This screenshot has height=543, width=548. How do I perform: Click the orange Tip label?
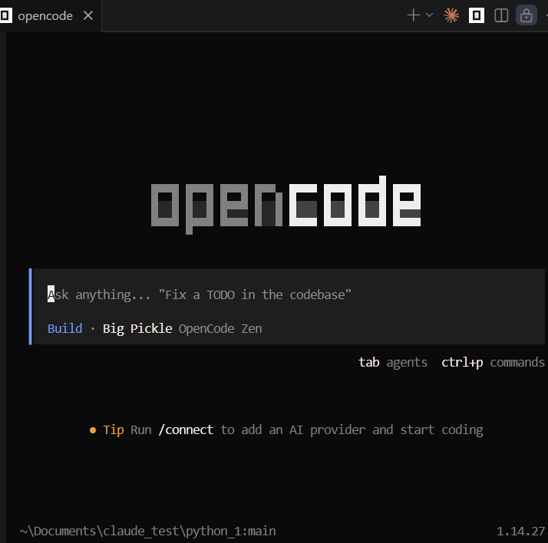pos(114,429)
